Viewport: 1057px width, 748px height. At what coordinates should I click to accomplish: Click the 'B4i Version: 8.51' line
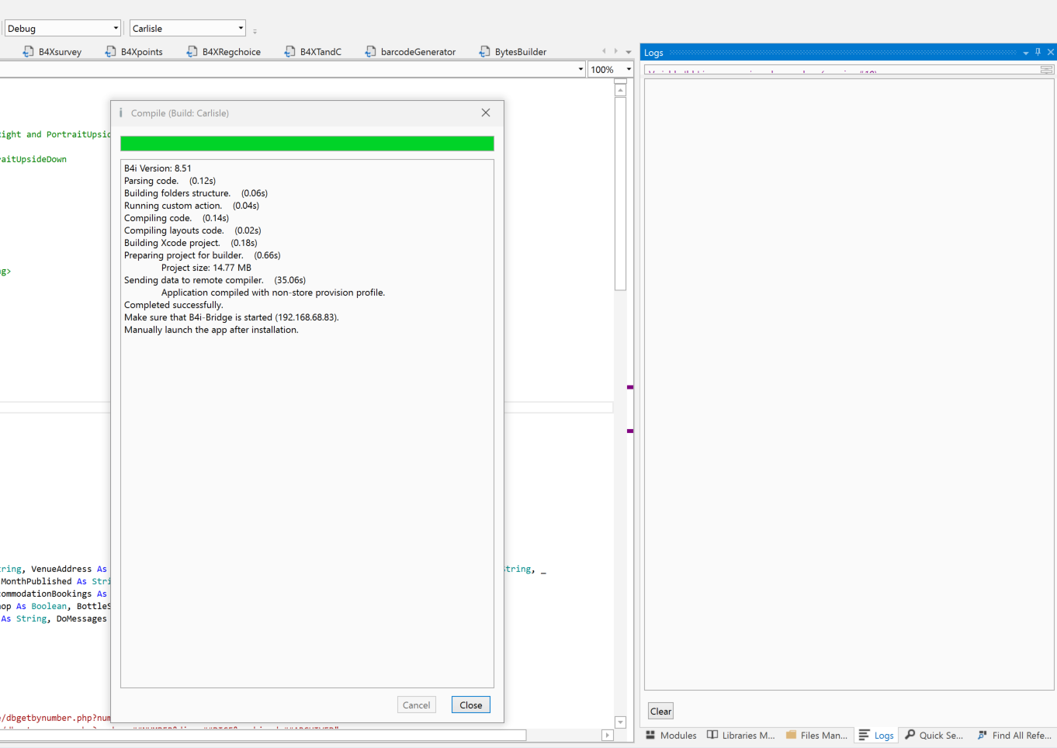click(x=158, y=168)
